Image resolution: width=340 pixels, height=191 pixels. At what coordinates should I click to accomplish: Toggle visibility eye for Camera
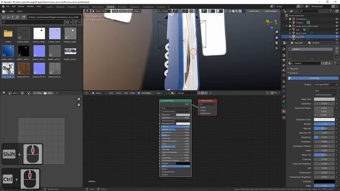[x=337, y=22]
